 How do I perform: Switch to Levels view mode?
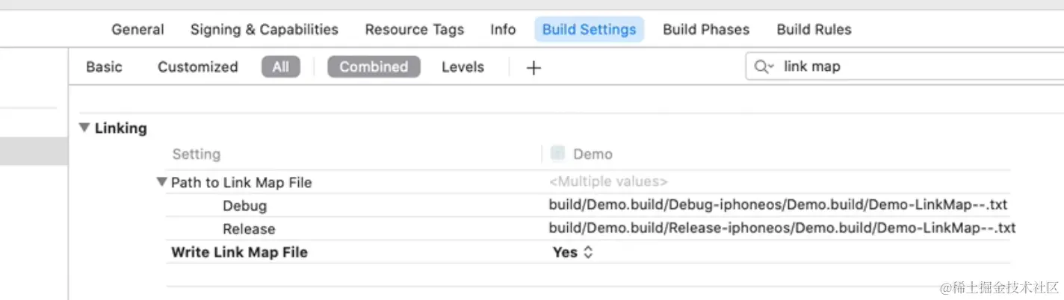[463, 67]
